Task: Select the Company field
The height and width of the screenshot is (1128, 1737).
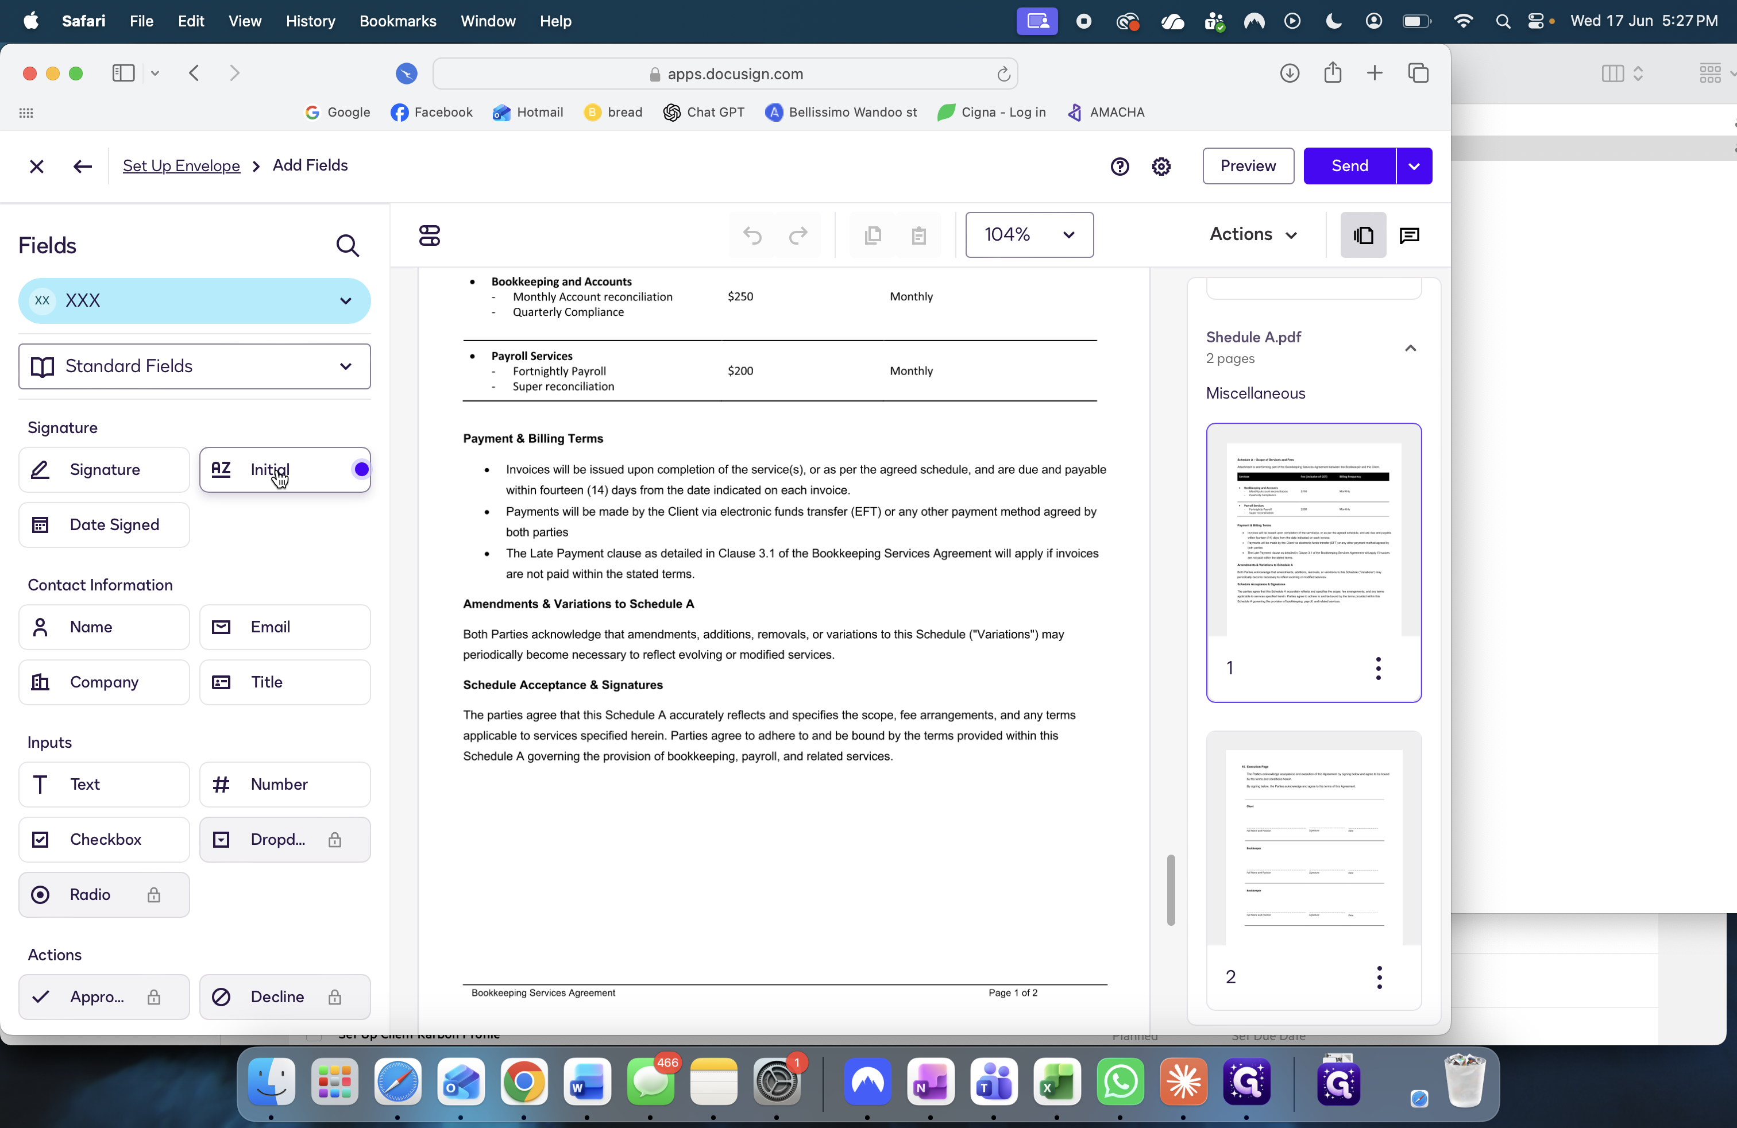Action: pos(103,683)
